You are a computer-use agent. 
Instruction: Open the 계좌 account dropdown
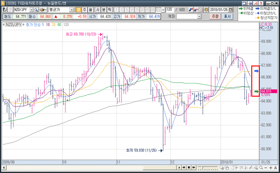(x=199, y=16)
